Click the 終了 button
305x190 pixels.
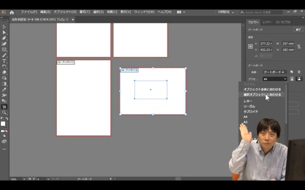click(298, 29)
